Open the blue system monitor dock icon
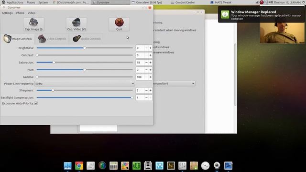The width and height of the screenshot is (306, 172). point(159,166)
